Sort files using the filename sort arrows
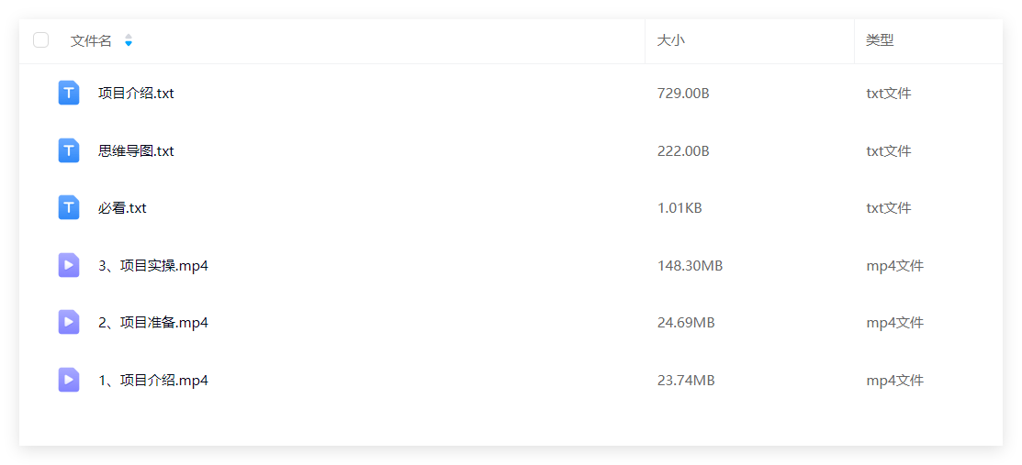1022x465 pixels. pyautogui.click(x=129, y=40)
